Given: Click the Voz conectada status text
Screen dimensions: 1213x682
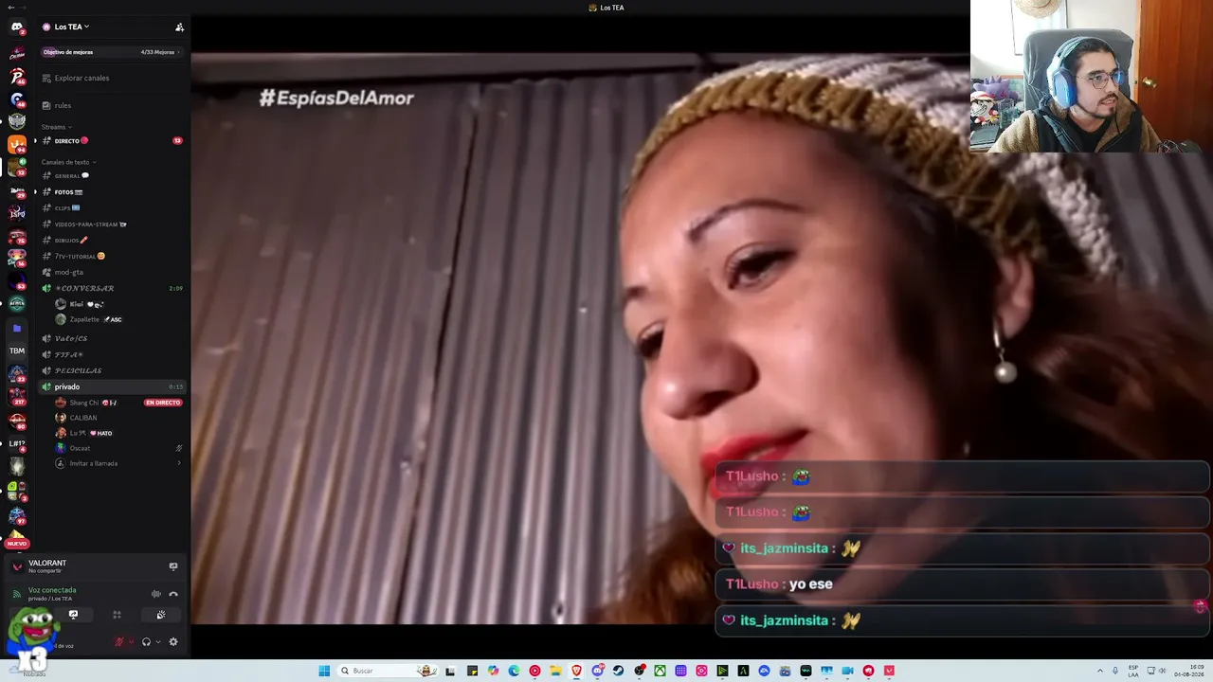Looking at the screenshot, I should point(52,590).
